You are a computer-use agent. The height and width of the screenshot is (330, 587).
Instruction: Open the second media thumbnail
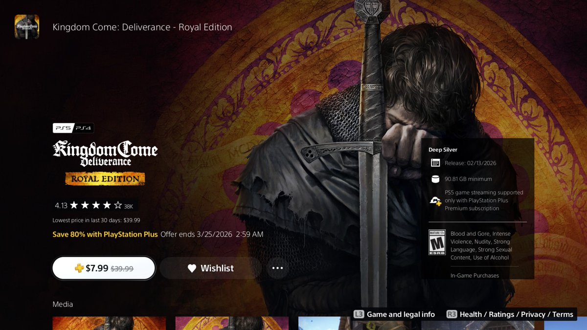[x=232, y=323]
